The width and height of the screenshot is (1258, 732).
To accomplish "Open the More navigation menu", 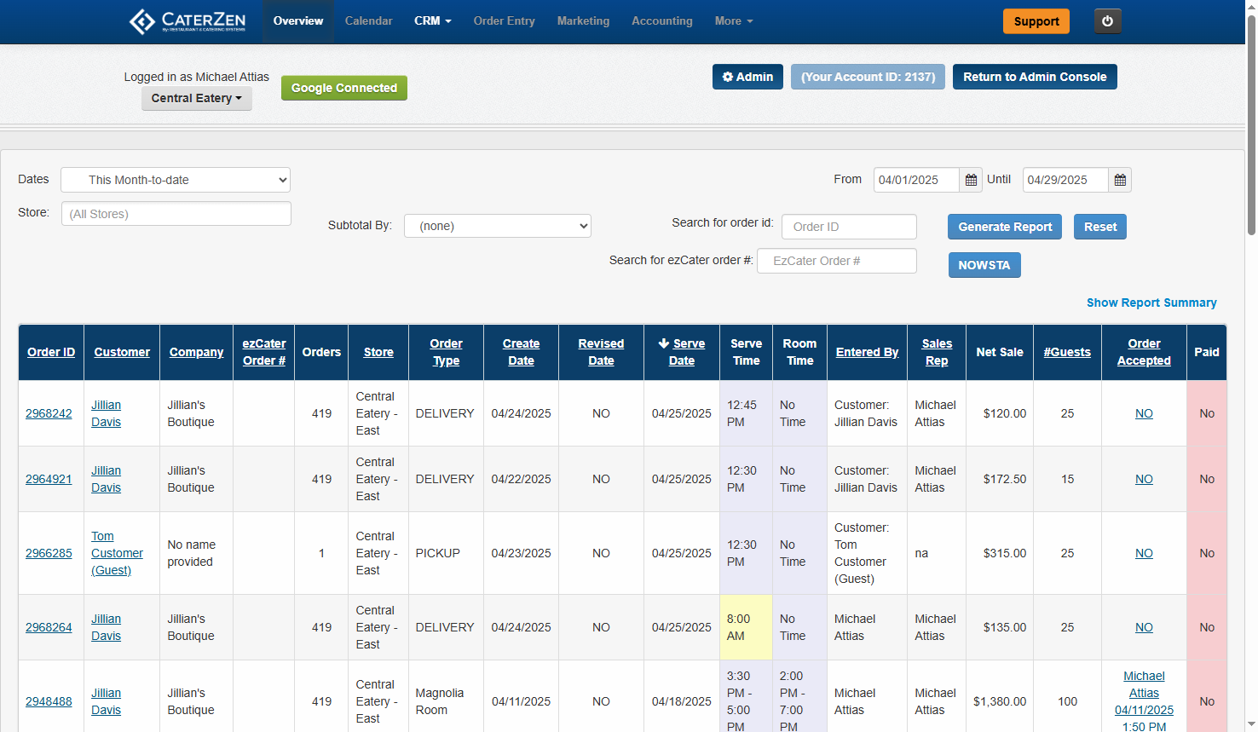I will [x=733, y=21].
